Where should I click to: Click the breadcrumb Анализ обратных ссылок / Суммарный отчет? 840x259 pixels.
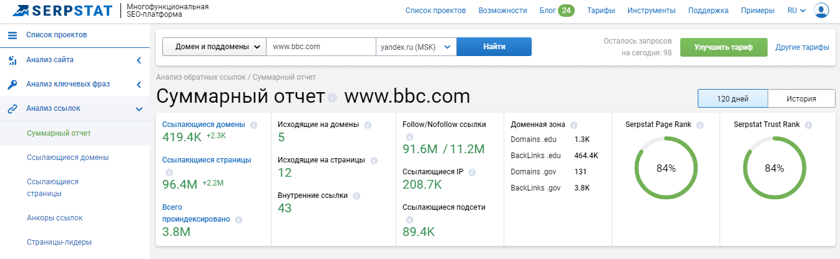236,77
